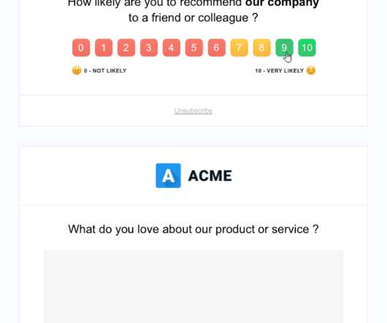The width and height of the screenshot is (387, 323).
Task: Select the yellow 8 rating button
Action: click(261, 47)
